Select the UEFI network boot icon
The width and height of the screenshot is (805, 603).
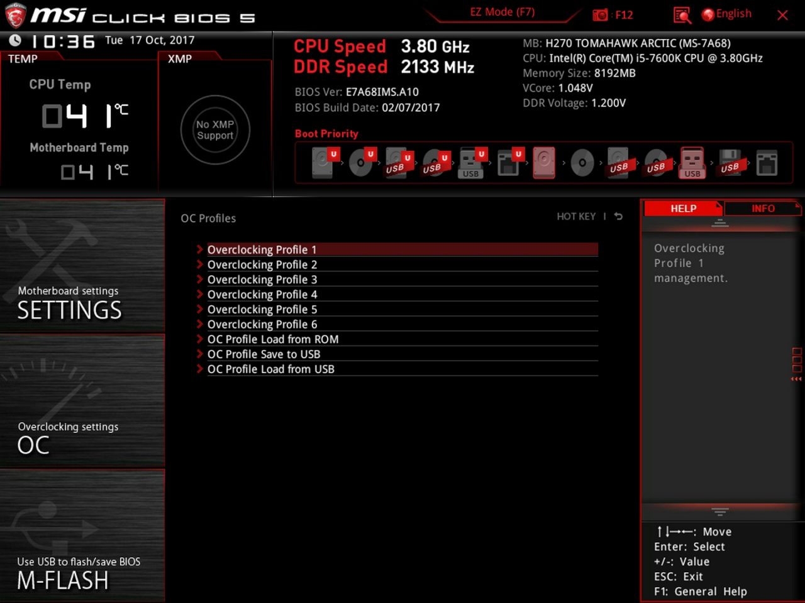(509, 163)
